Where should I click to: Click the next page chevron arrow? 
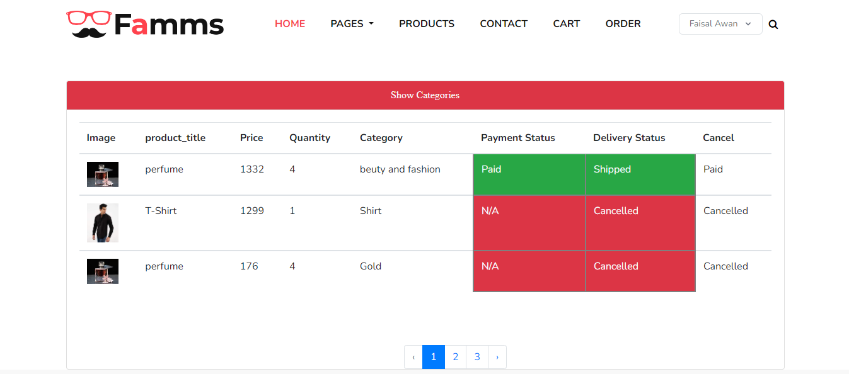497,356
